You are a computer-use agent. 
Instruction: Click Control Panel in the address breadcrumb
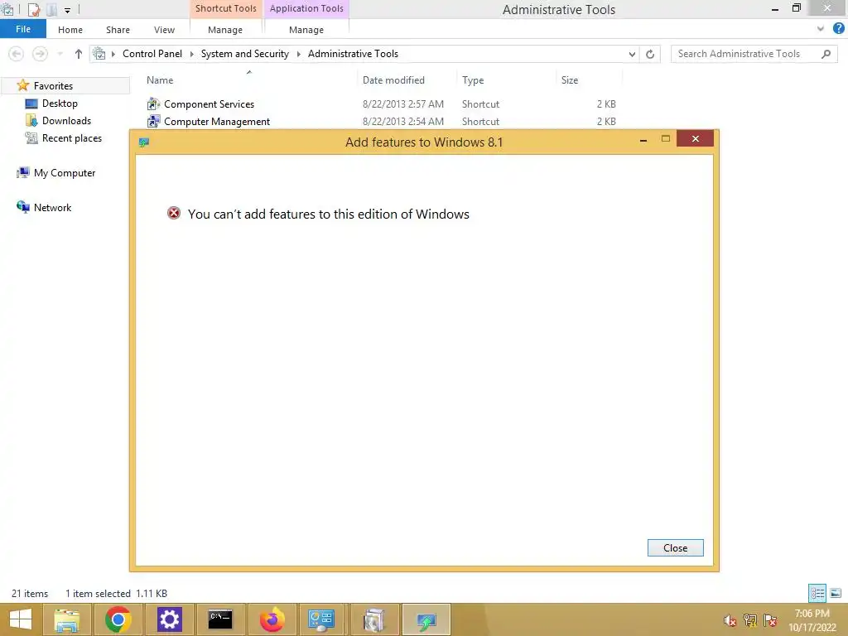click(x=152, y=54)
